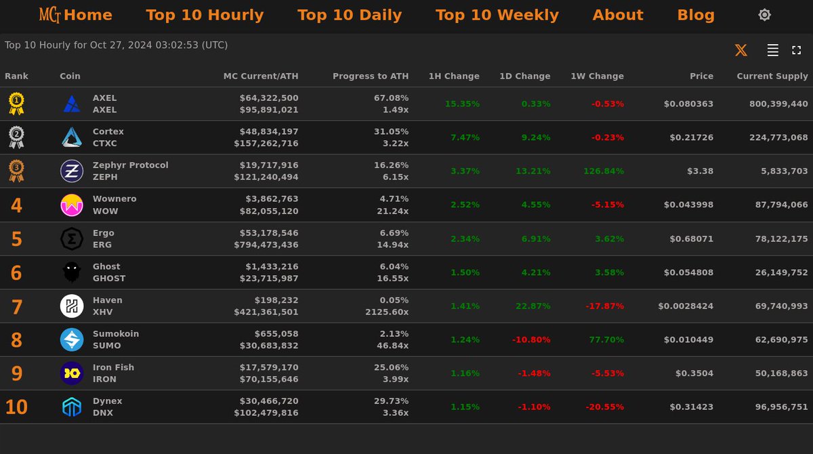Sort by 1D Change column header
The height and width of the screenshot is (454, 813).
click(525, 76)
